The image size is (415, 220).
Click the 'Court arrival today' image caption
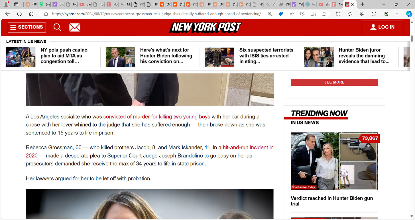coord(304,187)
